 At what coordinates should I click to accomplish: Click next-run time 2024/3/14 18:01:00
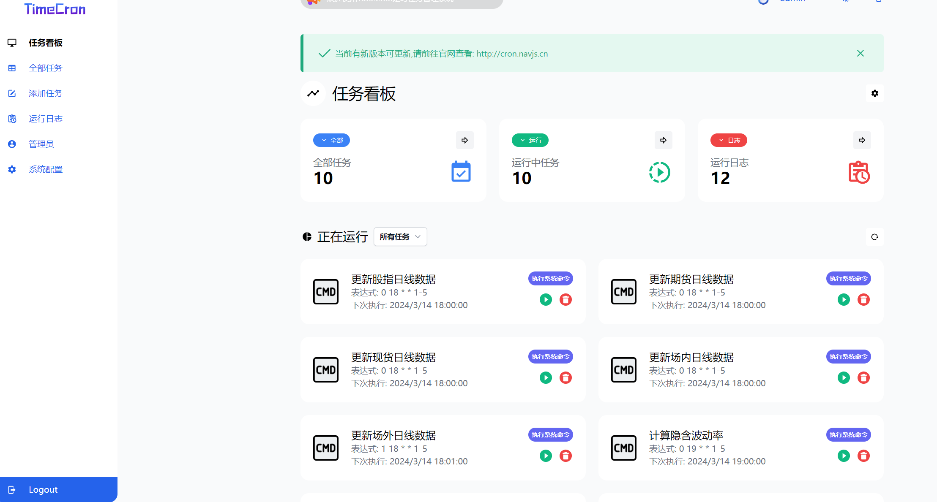429,461
